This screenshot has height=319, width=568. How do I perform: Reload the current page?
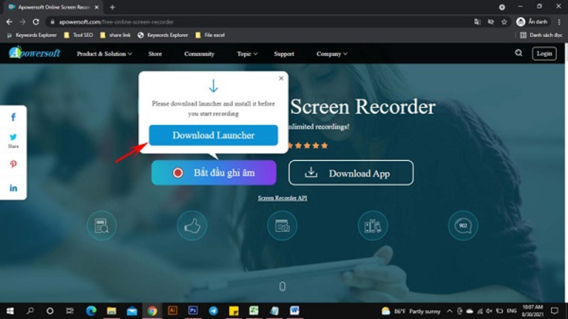click(x=36, y=22)
